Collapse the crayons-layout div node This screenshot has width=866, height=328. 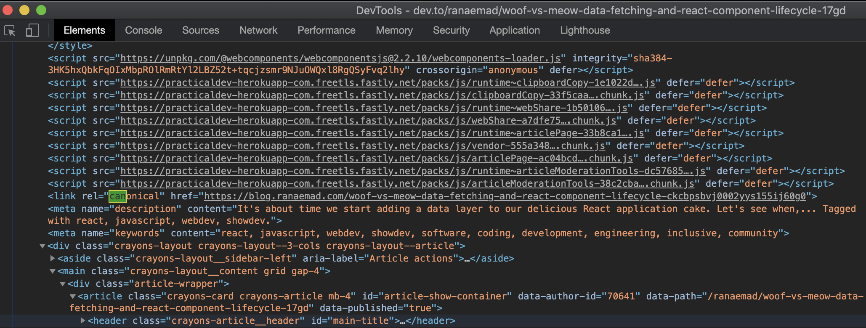pos(42,246)
